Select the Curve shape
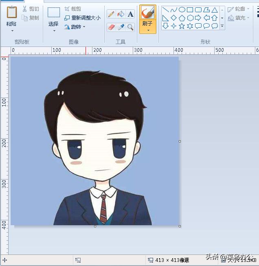The height and width of the screenshot is (266, 259). point(173,10)
